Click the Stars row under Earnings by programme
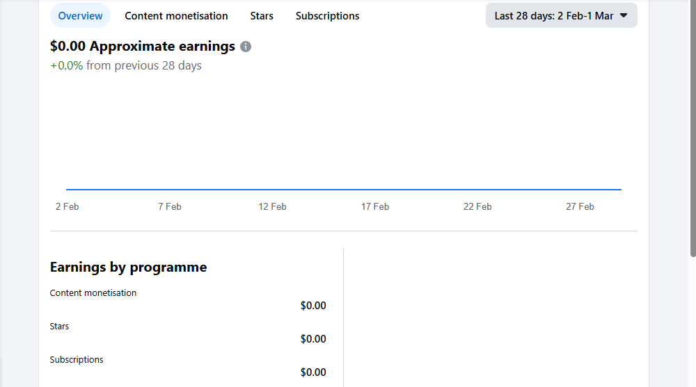 60,327
